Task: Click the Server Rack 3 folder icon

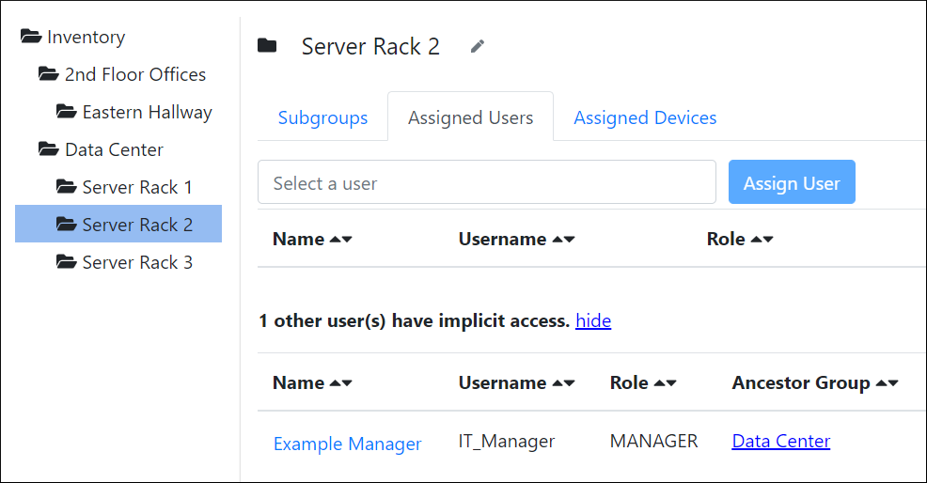Action: (67, 262)
